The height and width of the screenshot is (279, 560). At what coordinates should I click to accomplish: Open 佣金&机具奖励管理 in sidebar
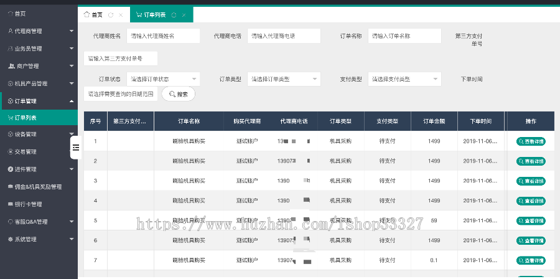[x=39, y=187]
